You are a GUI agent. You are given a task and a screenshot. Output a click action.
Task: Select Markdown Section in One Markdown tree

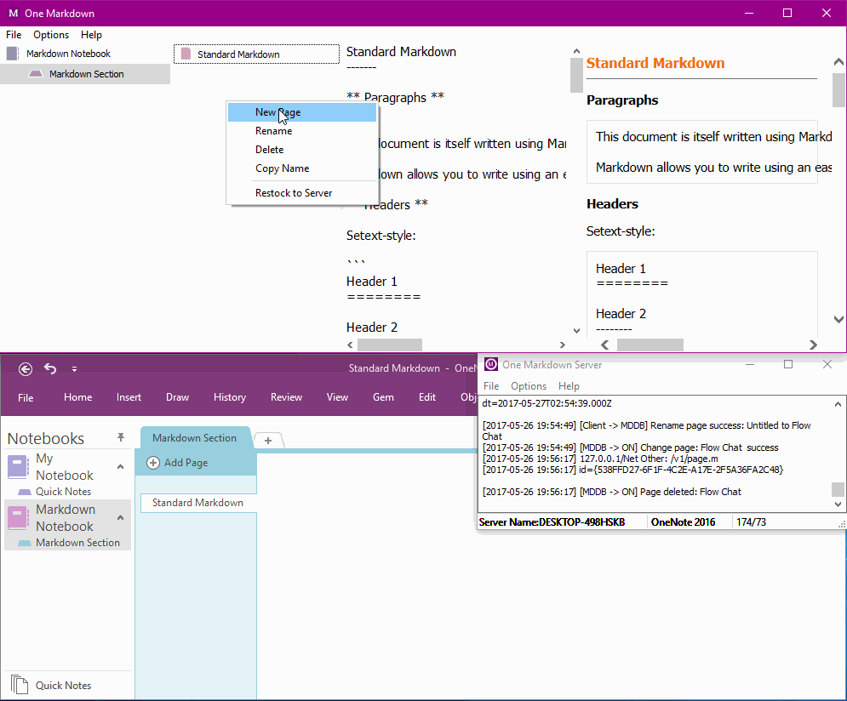click(x=86, y=74)
